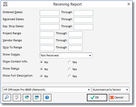Close the Receiving Report dialog

pyautogui.click(x=129, y=4)
